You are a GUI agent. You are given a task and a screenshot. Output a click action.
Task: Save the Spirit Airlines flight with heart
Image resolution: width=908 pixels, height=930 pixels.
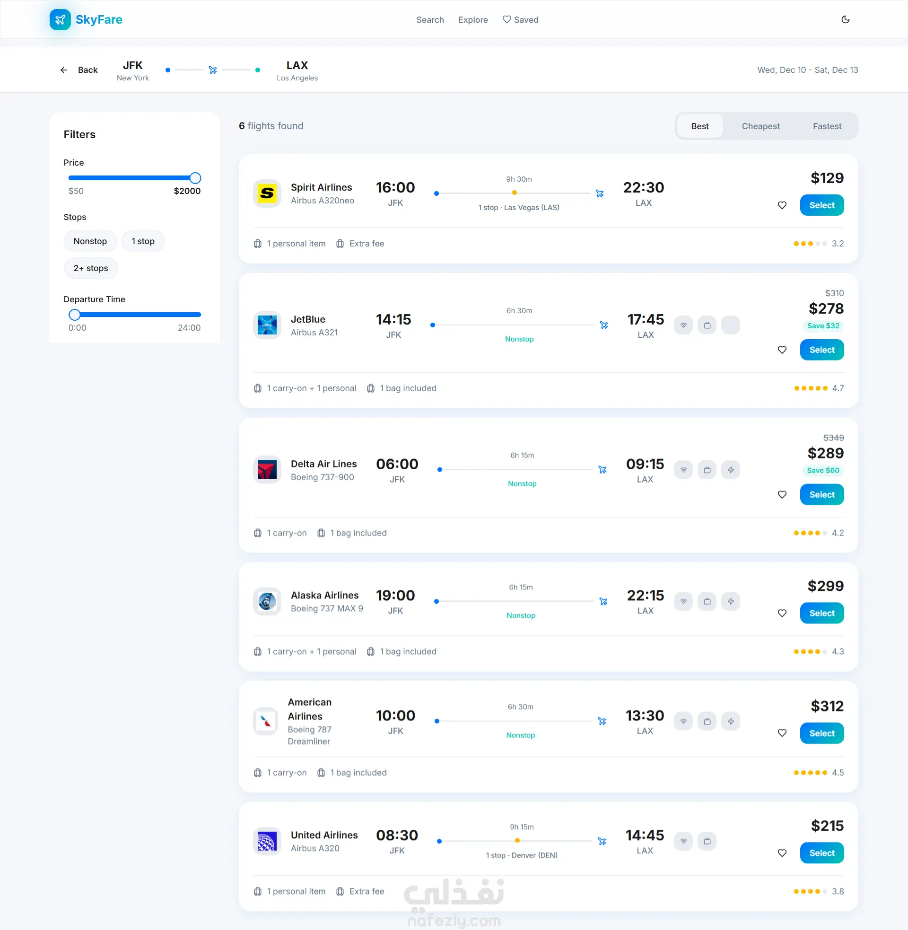pyautogui.click(x=782, y=205)
